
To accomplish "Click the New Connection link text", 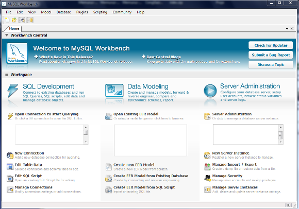I will pyautogui.click(x=29, y=153).
